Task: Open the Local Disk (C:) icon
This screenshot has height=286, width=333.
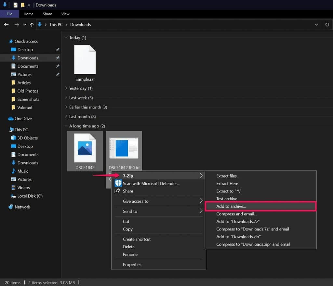Action: tap(13, 196)
